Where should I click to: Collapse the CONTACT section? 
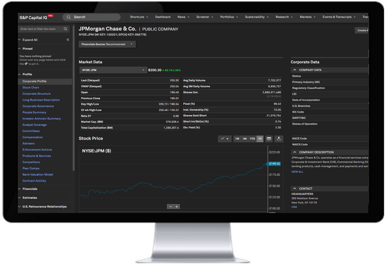[295, 188]
